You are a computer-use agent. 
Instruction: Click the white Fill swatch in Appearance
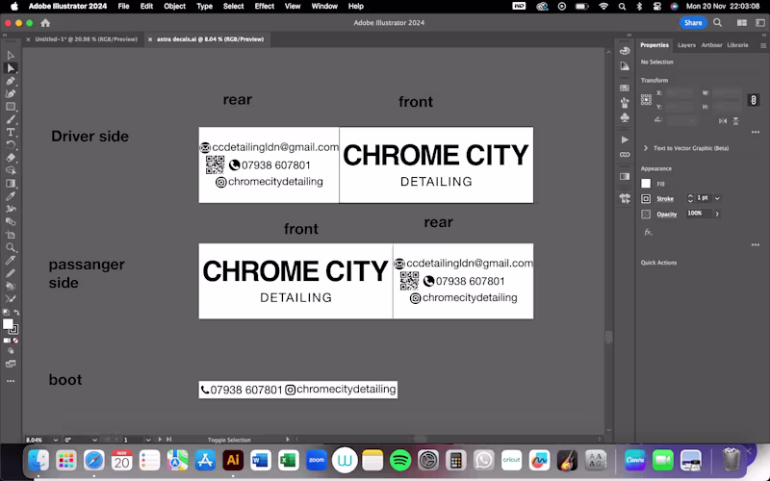(x=646, y=184)
